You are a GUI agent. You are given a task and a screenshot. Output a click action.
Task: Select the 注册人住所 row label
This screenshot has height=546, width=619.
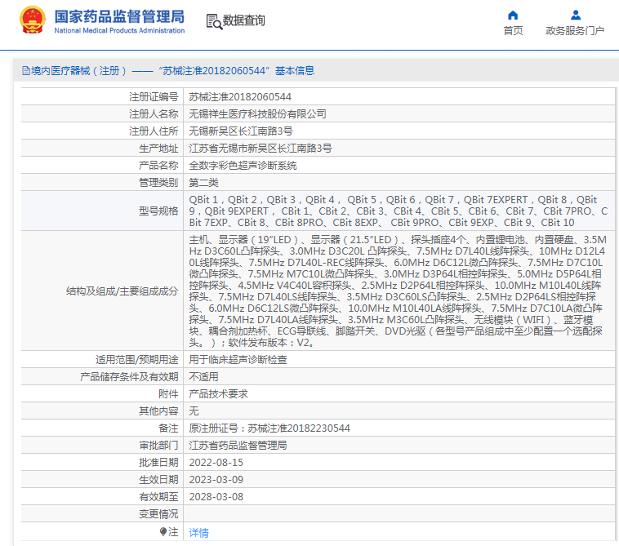[x=154, y=131]
